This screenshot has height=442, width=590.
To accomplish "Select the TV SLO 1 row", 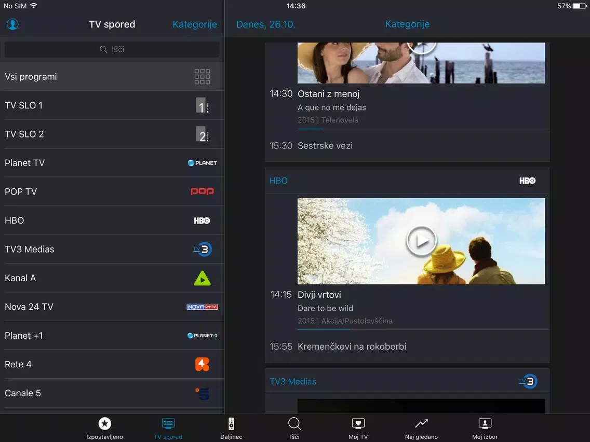I will [x=112, y=106].
